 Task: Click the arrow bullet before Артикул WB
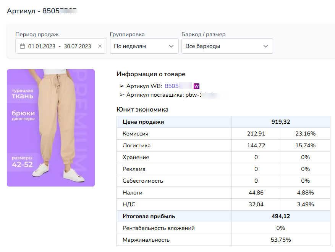tap(122, 86)
